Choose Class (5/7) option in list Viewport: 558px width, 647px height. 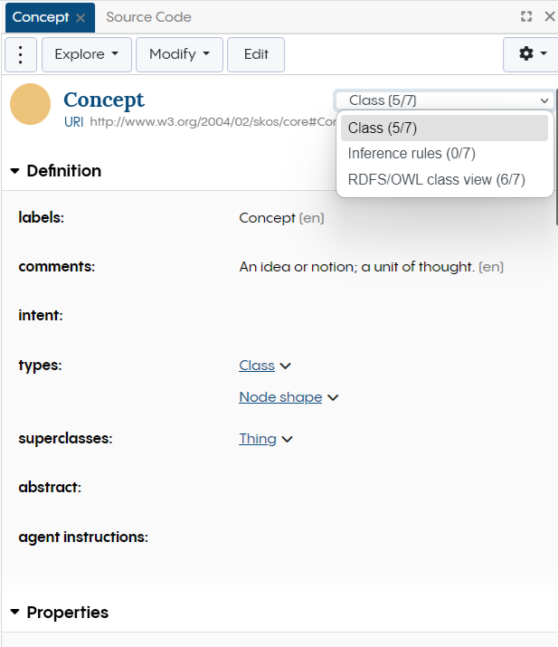point(445,128)
